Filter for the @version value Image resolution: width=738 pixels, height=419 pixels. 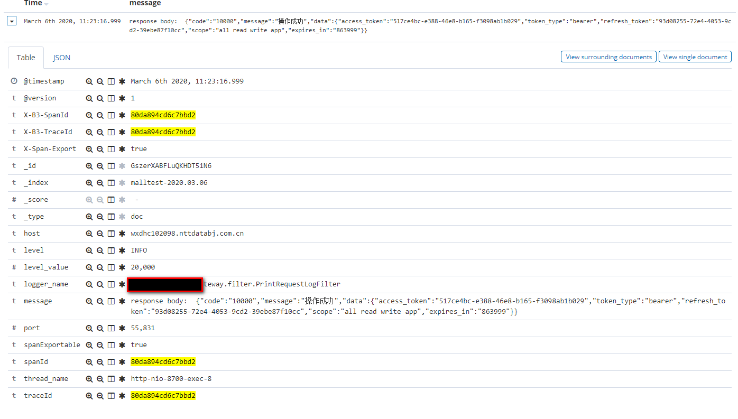(x=89, y=98)
